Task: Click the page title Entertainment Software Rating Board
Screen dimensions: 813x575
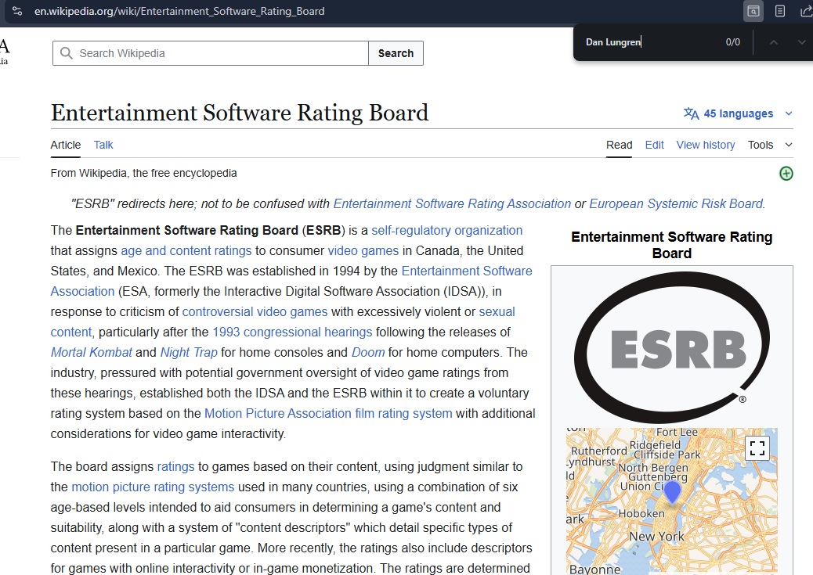Action: 240,113
